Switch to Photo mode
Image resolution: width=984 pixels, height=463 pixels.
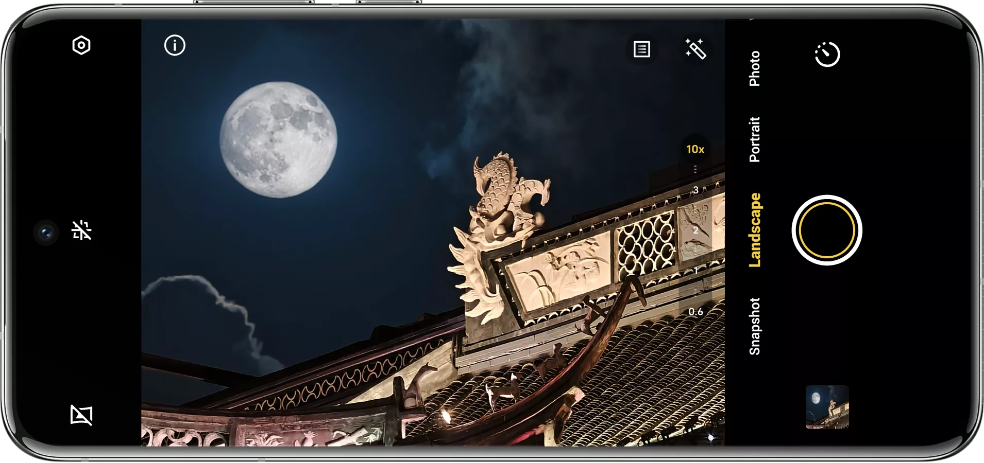[x=754, y=68]
